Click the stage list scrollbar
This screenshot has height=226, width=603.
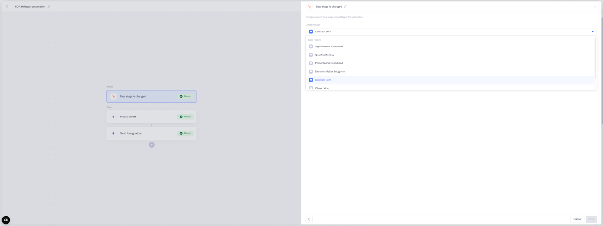point(595,58)
